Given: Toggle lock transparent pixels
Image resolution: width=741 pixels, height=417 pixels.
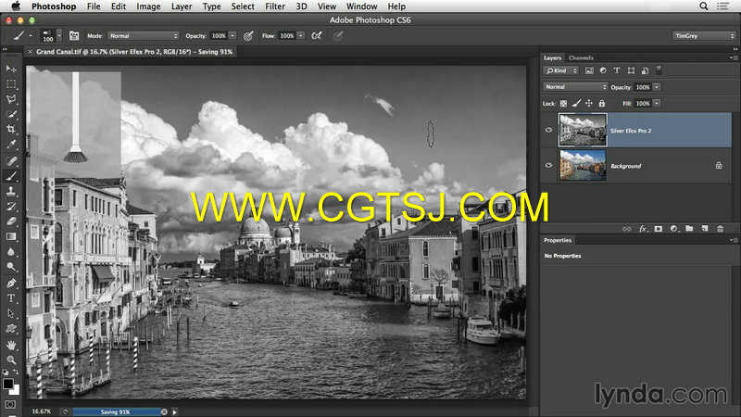Looking at the screenshot, I should pyautogui.click(x=563, y=103).
